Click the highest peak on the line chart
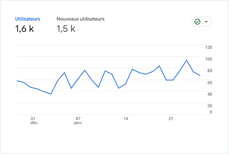Screen dimensions: 229x154 [186, 60]
